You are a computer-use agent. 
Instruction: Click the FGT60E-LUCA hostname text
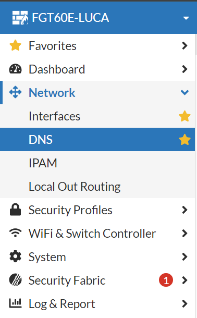point(70,18)
